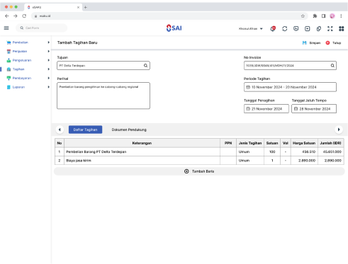Click the browser extensions puzzle icon
Screen dimensions: 348x264
click(x=315, y=16)
